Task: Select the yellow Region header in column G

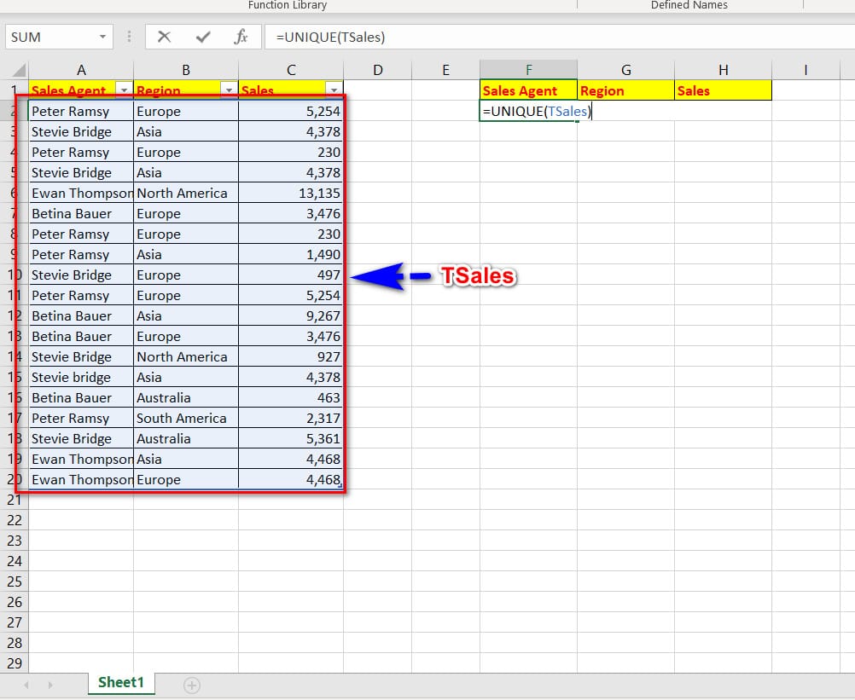Action: point(625,90)
